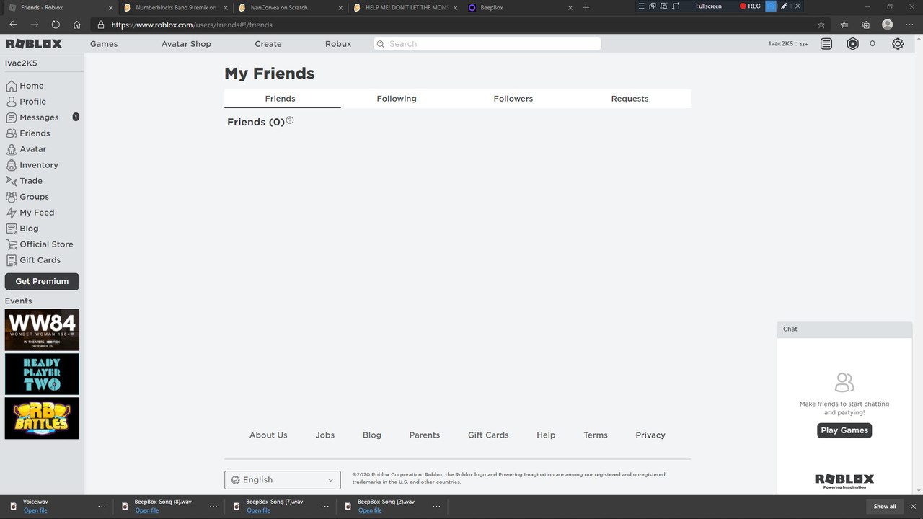923x519 pixels.
Task: Switch to the BeepBox browser tab
Action: click(519, 7)
